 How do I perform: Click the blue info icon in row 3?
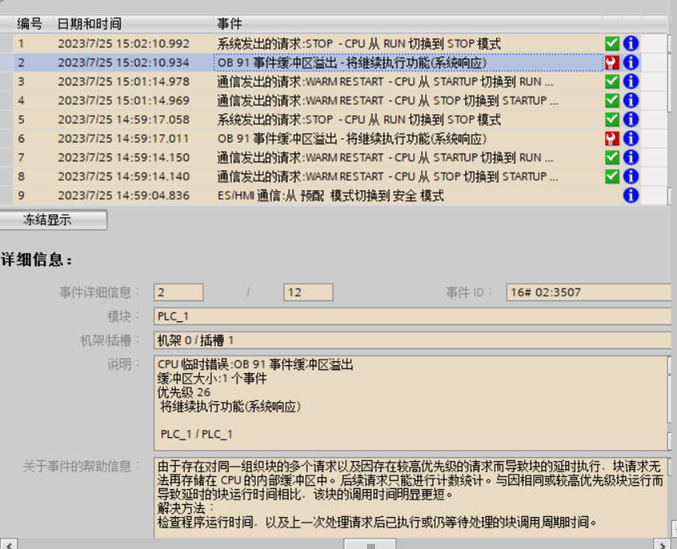(x=631, y=82)
